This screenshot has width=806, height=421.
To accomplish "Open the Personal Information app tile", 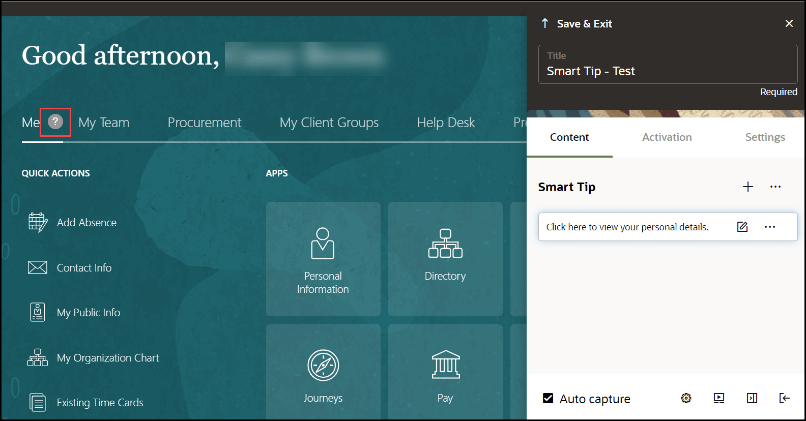I will pyautogui.click(x=323, y=259).
